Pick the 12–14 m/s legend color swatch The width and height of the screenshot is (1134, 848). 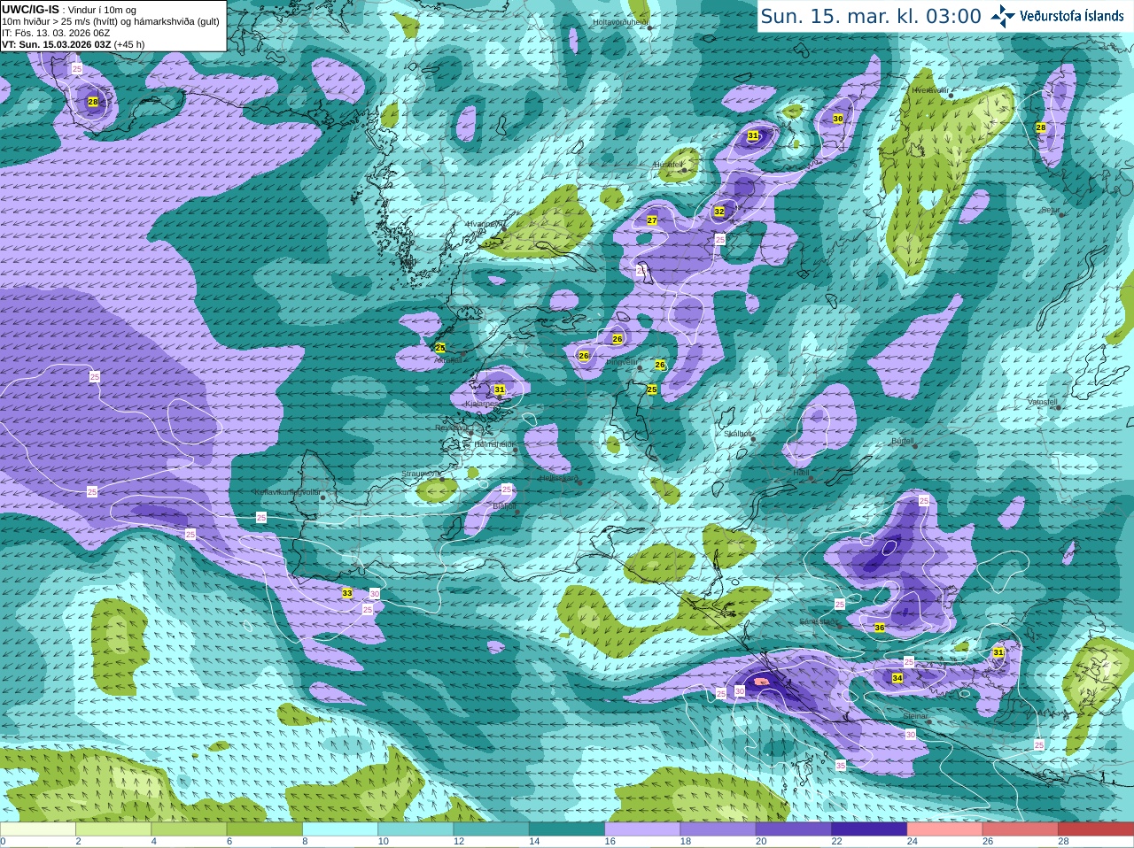coord(492,829)
